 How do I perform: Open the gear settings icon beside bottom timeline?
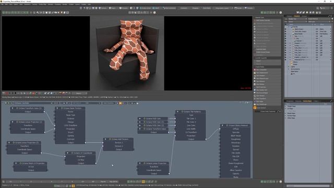(x=281, y=182)
